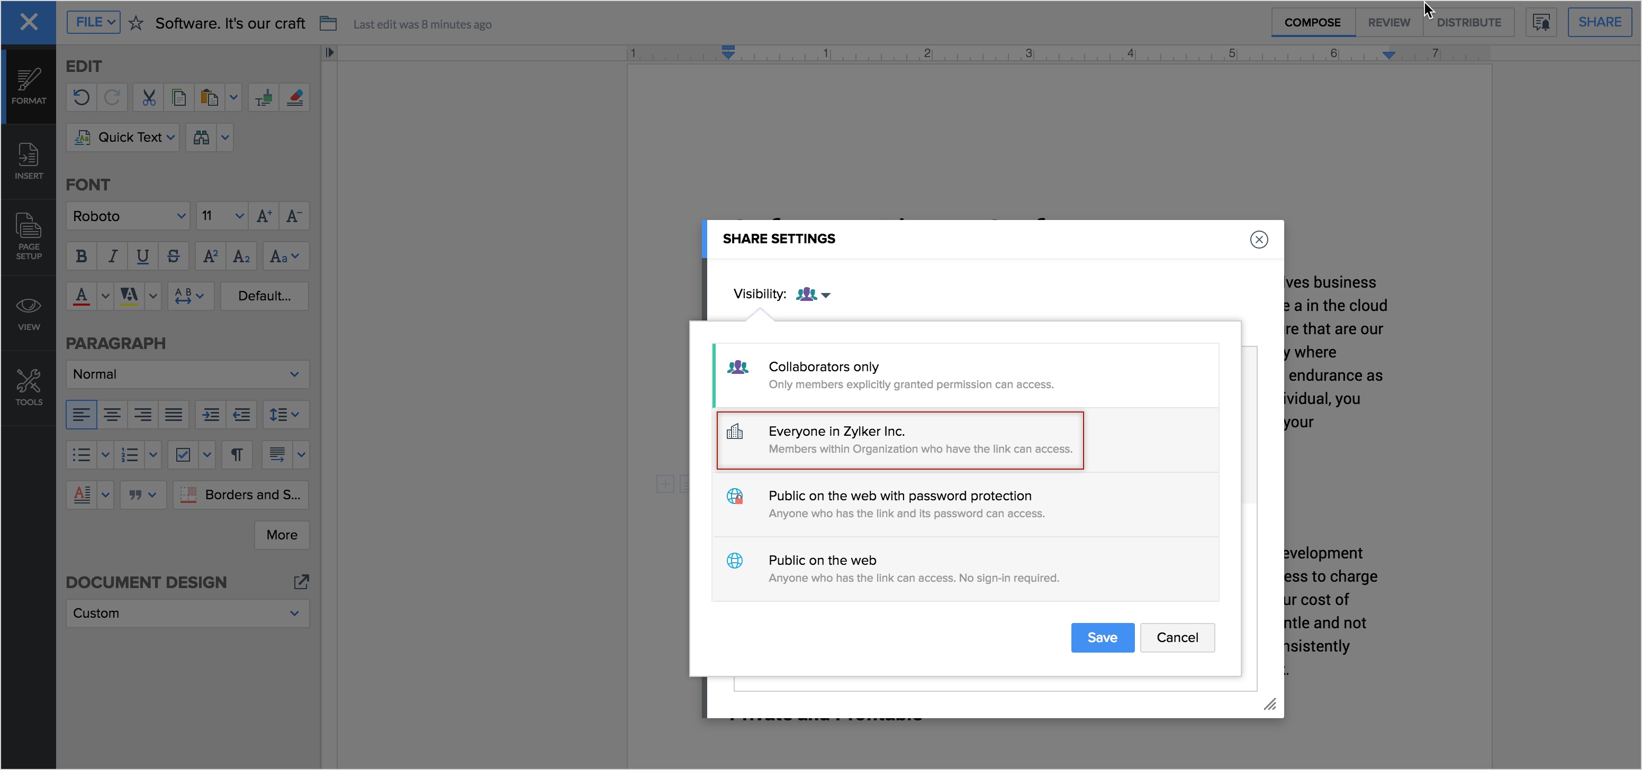This screenshot has width=1642, height=770.
Task: Click the Save button
Action: point(1102,638)
